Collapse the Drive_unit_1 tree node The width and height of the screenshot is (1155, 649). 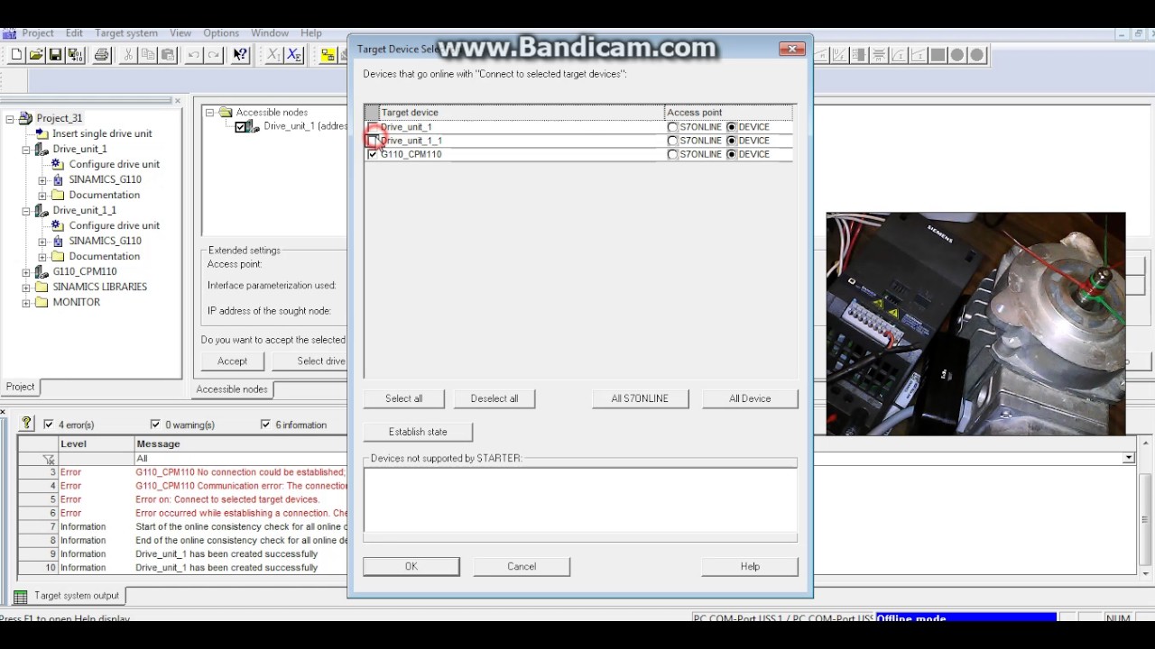coord(26,149)
